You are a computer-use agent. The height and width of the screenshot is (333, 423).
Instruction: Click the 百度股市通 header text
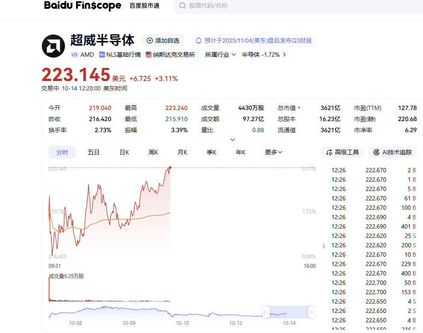[144, 6]
